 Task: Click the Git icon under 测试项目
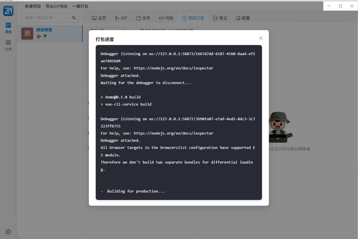pos(39,36)
